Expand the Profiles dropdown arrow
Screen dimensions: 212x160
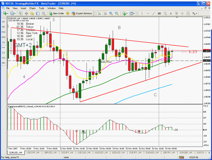point(15,13)
